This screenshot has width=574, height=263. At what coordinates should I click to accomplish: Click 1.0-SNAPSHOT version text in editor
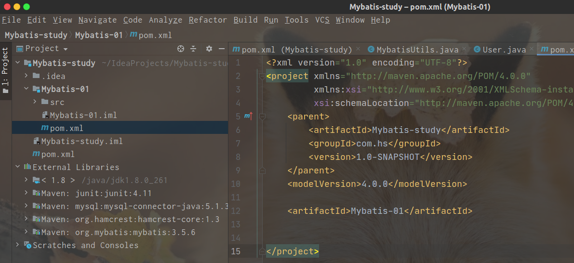point(388,157)
